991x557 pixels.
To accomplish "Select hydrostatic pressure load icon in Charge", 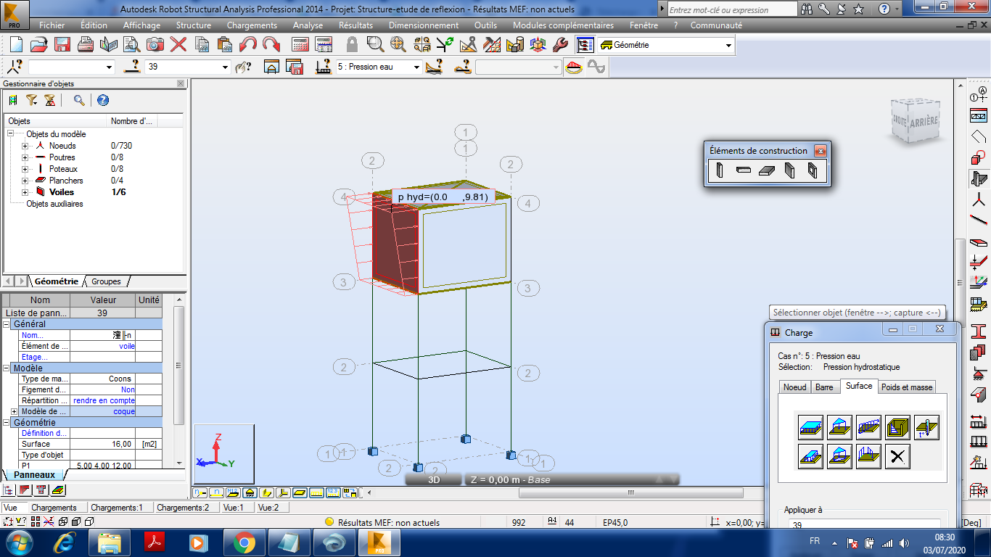I will 897,427.
